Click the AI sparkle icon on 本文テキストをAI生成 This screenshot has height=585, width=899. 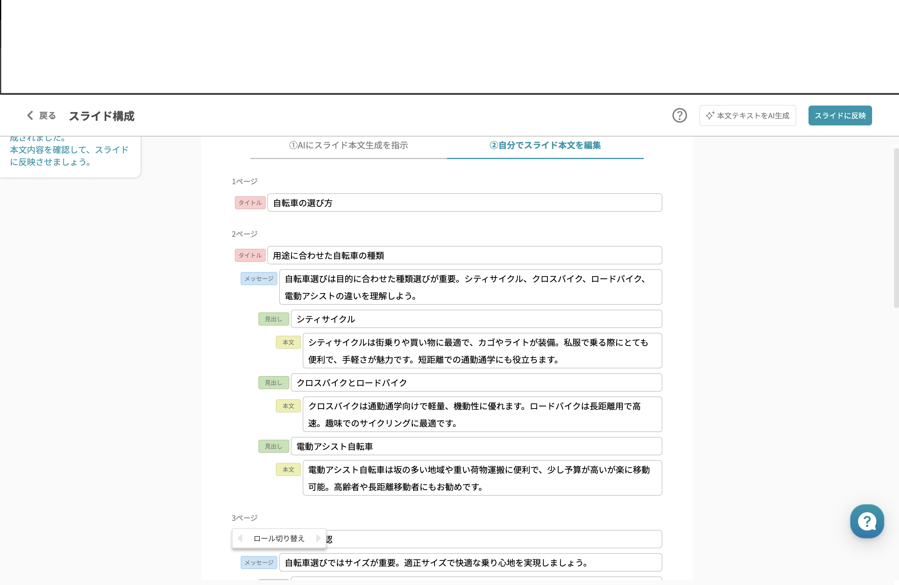coord(710,116)
